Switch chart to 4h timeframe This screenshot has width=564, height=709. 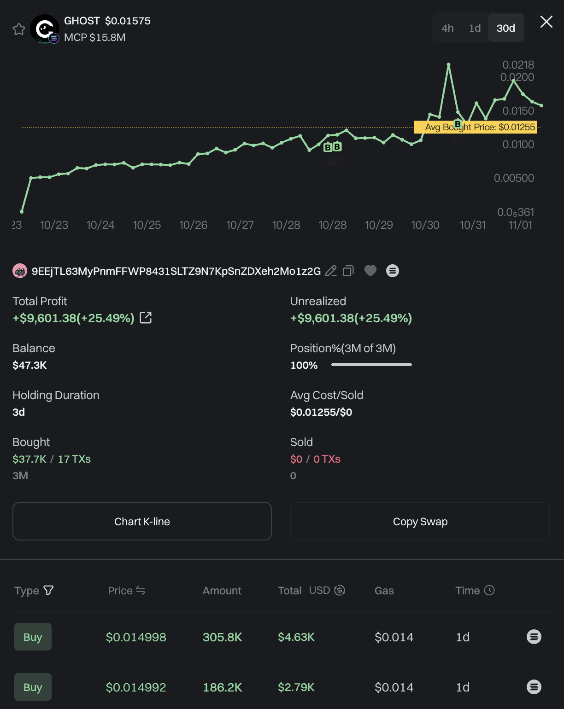point(447,28)
